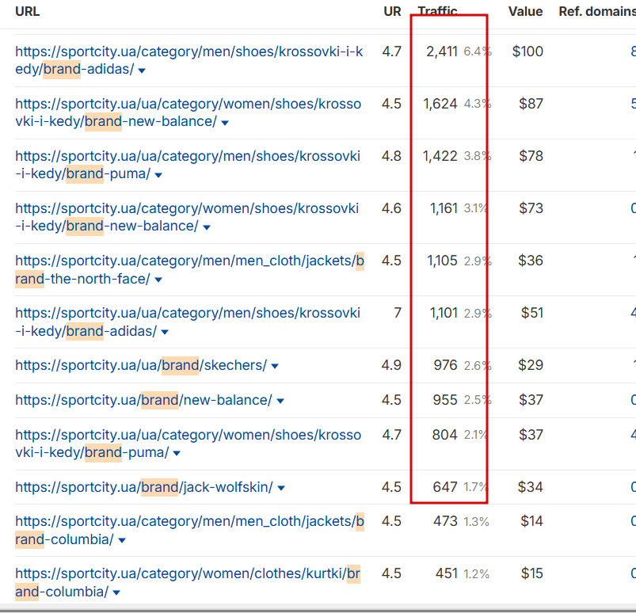Select traffic value 451
Screen dimensions: 636x613
[447, 573]
